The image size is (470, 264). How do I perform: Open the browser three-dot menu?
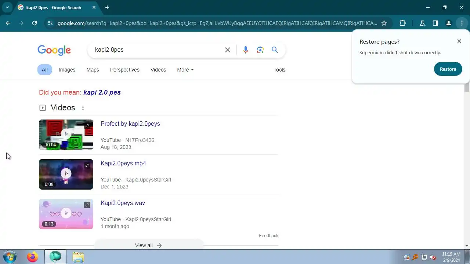462,23
